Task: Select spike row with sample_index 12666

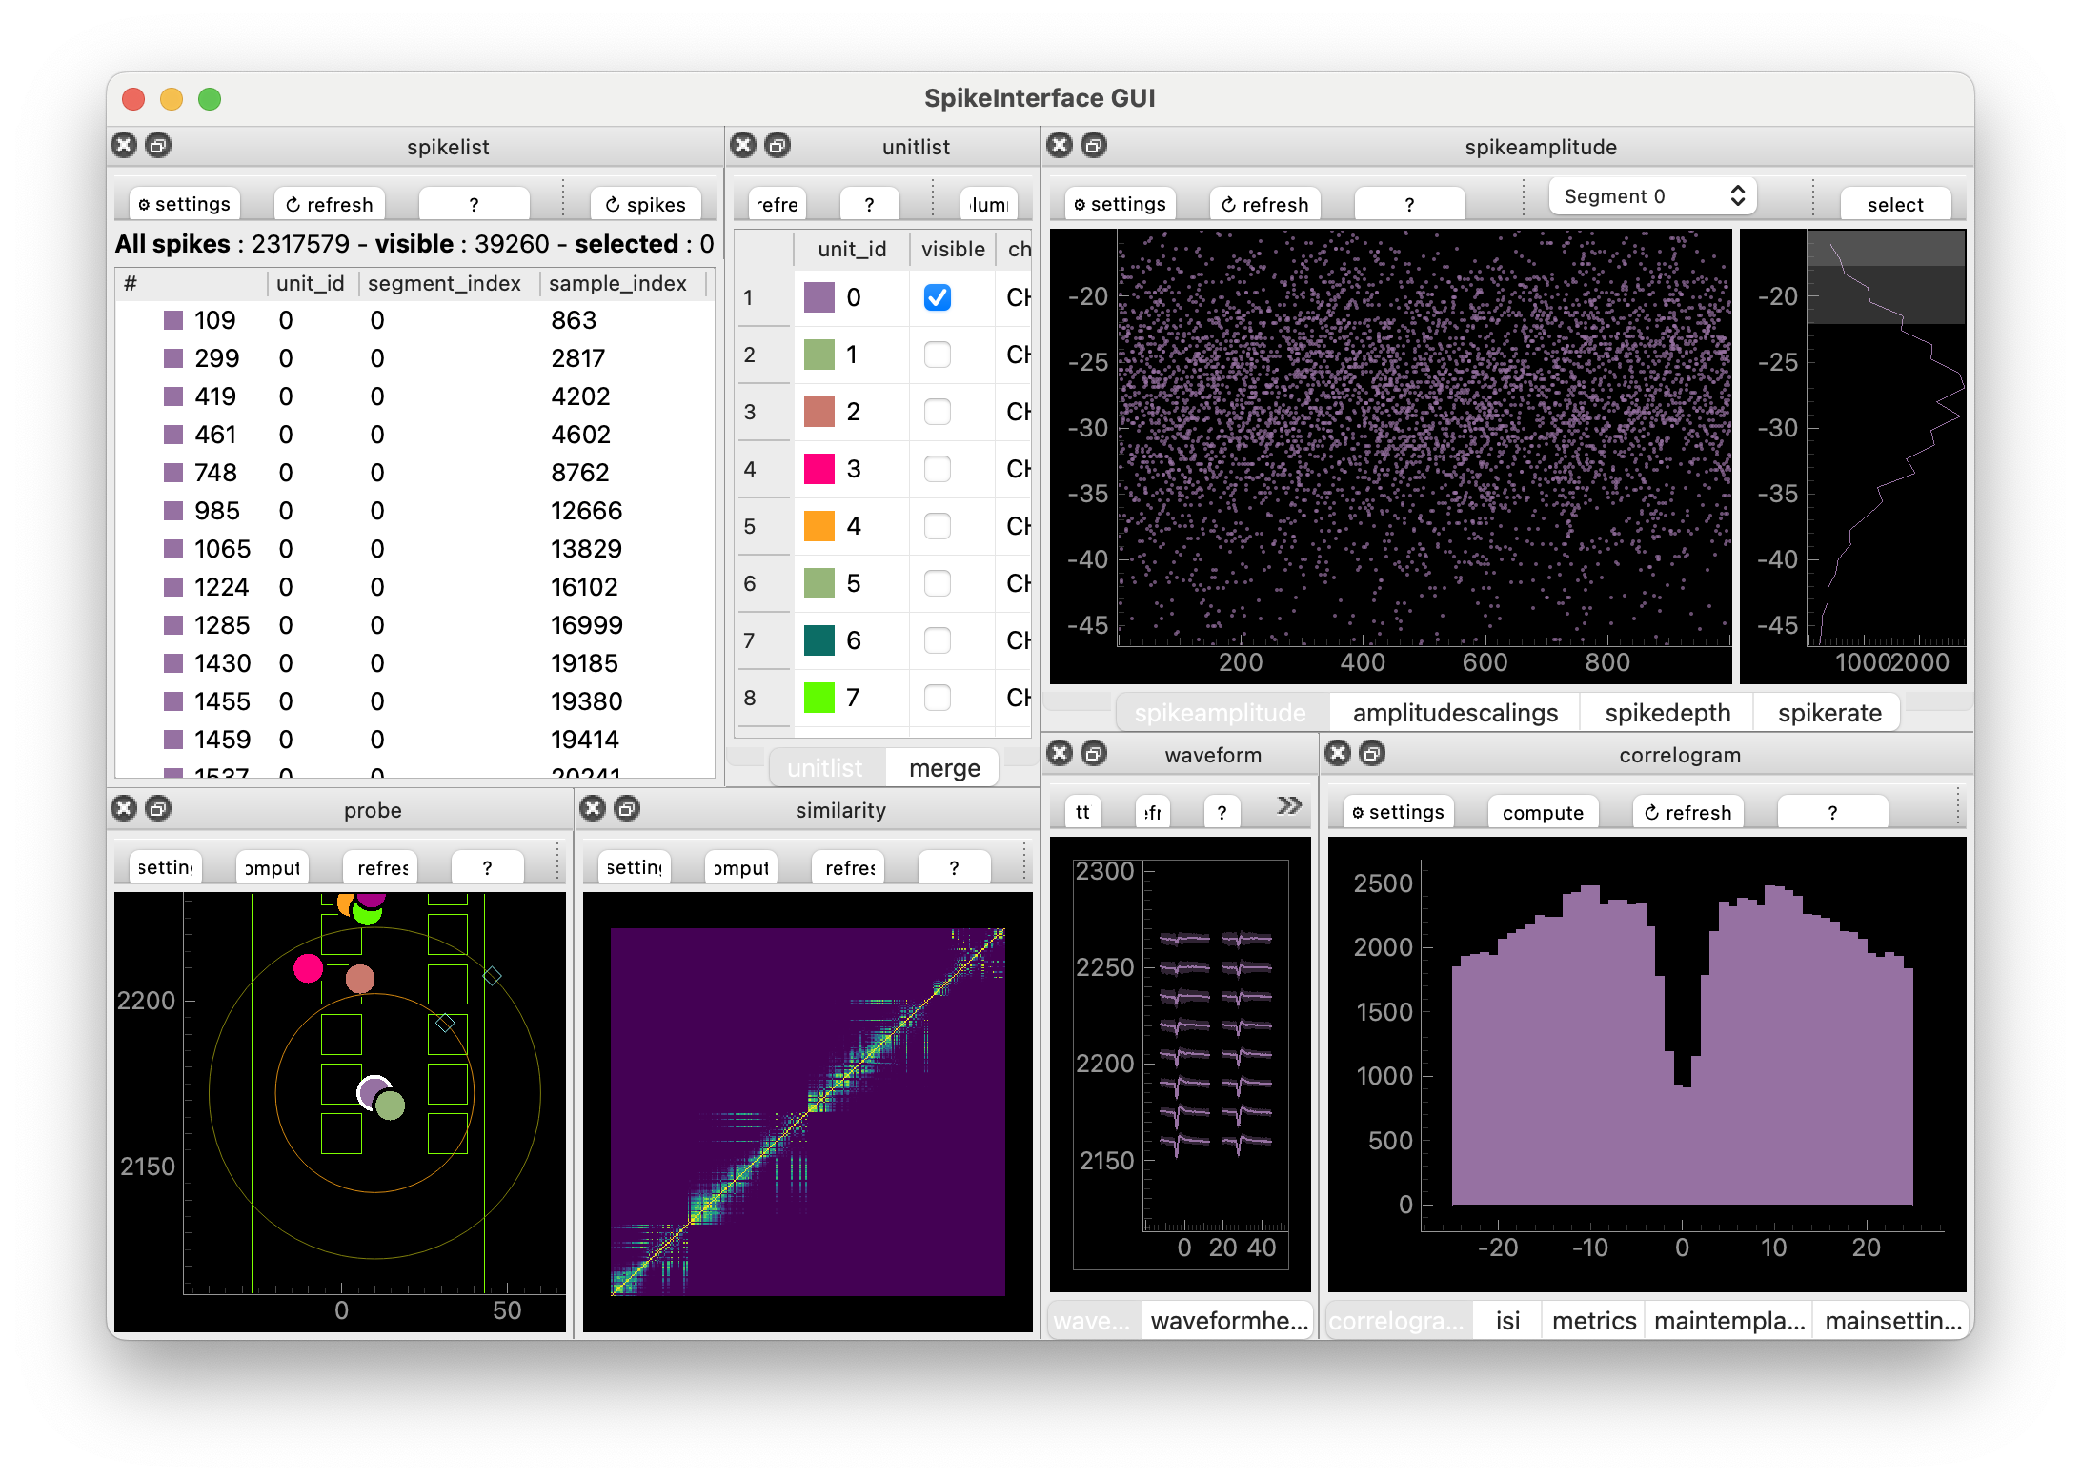Action: [414, 511]
